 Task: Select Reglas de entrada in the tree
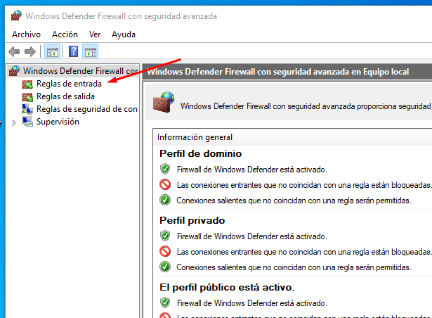(69, 84)
